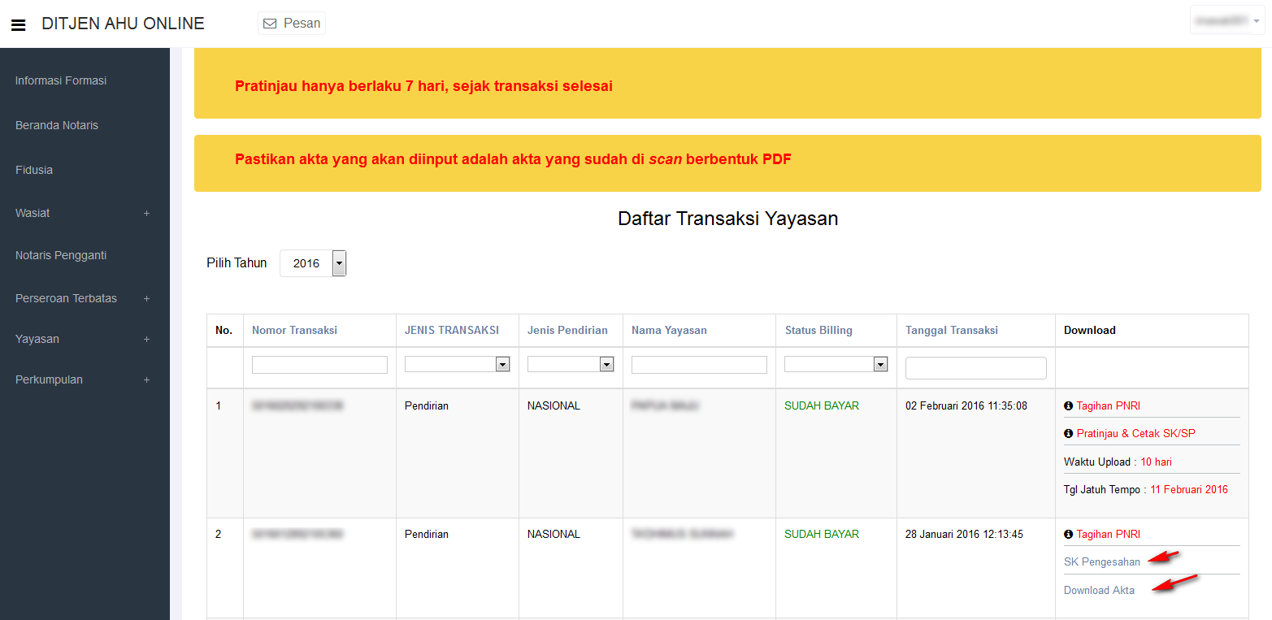Viewport: 1272px width, 620px height.
Task: Open the SK Pengesahan link
Action: pos(1101,561)
